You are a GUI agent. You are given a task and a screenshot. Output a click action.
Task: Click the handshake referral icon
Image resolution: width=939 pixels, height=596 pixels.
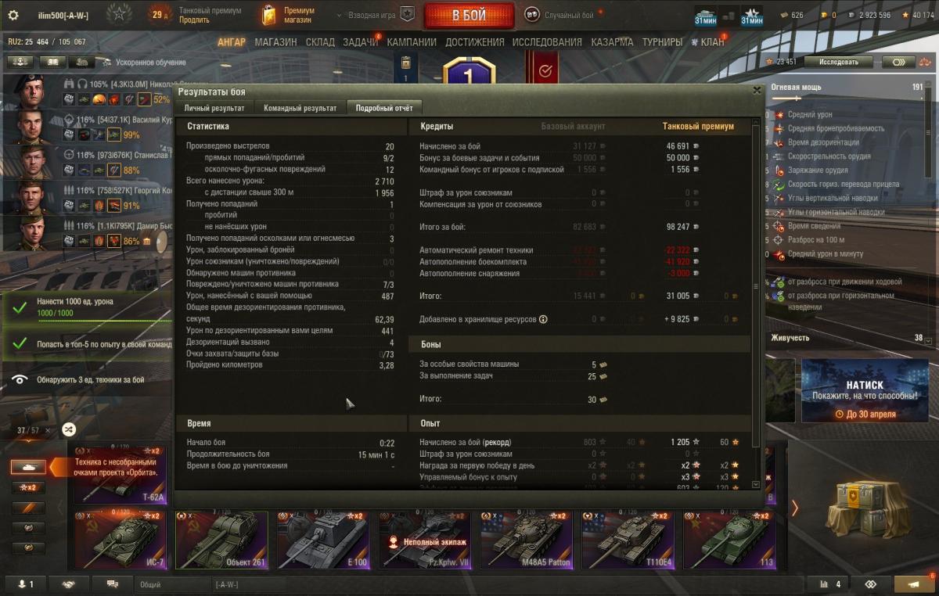tap(68, 584)
